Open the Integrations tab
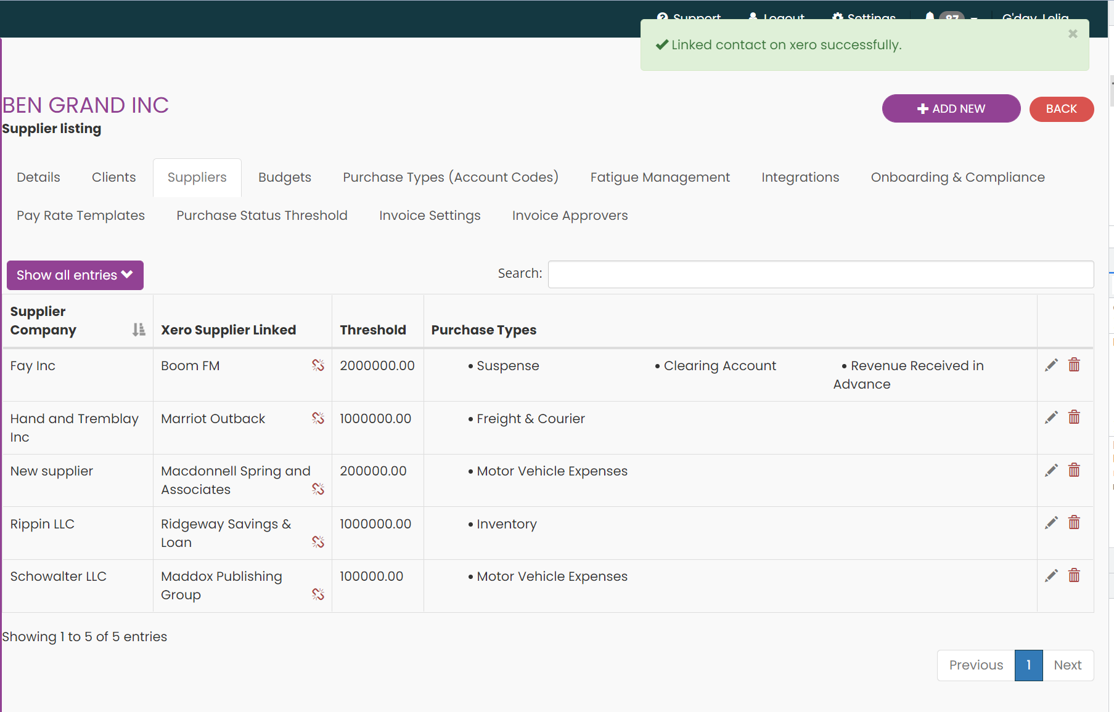The width and height of the screenshot is (1114, 712). 800,177
